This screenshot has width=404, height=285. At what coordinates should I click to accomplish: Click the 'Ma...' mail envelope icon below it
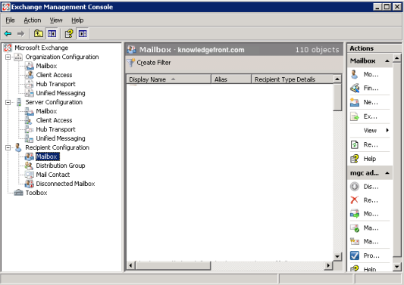point(355,241)
